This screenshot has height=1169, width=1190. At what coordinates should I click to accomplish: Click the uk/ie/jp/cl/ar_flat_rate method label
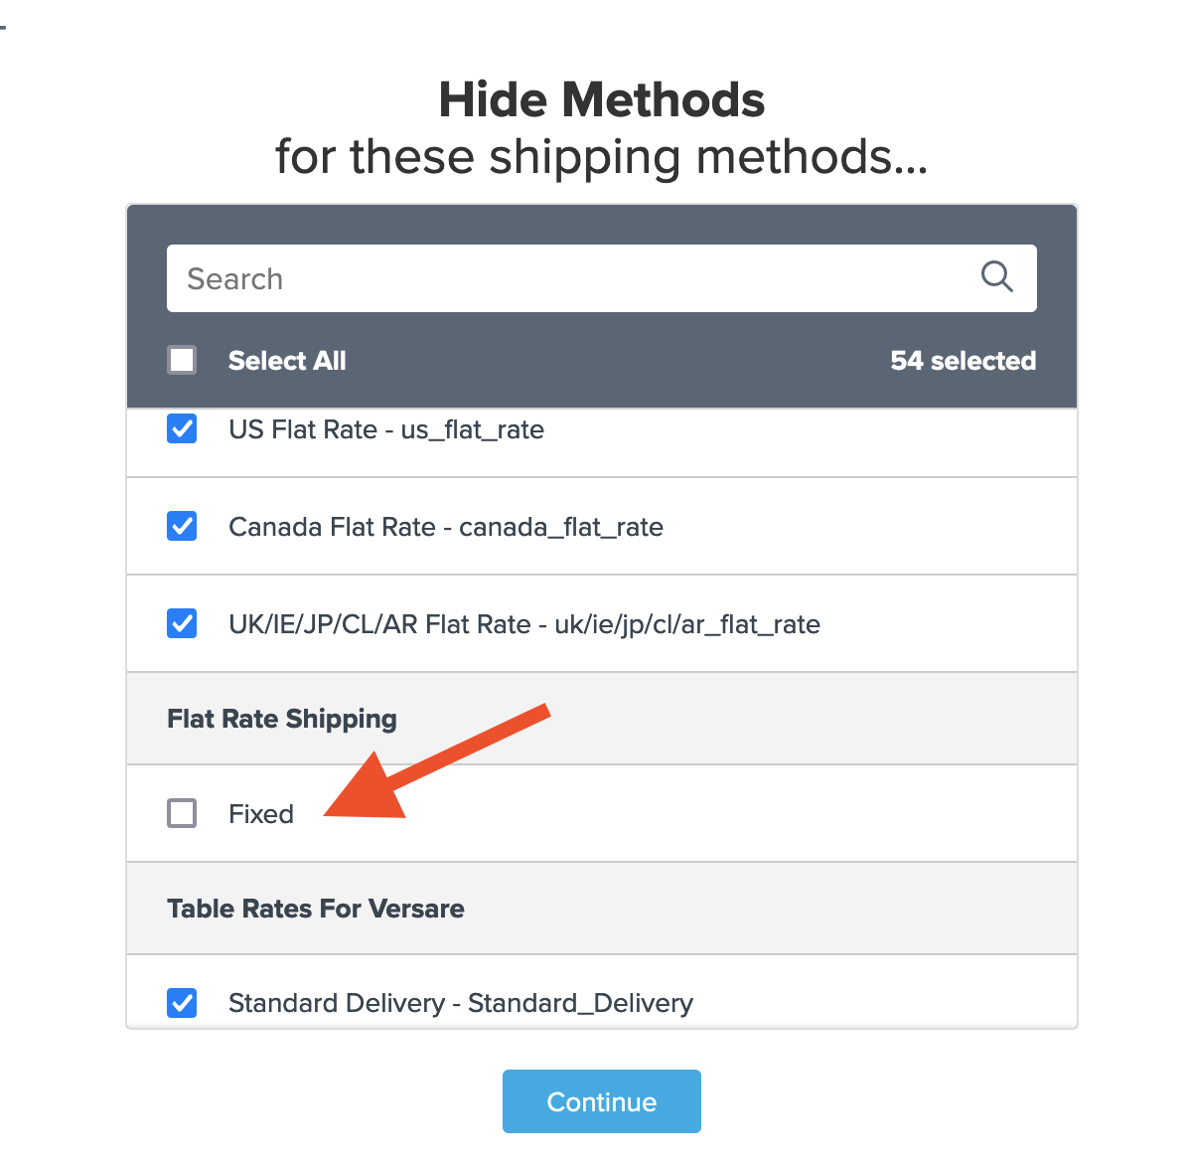pos(524,624)
